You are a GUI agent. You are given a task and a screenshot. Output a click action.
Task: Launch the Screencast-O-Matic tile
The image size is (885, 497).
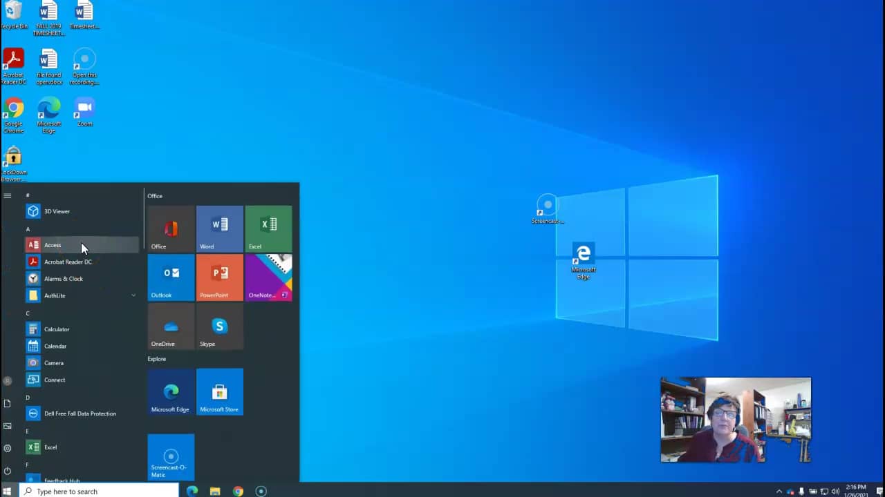(x=171, y=457)
